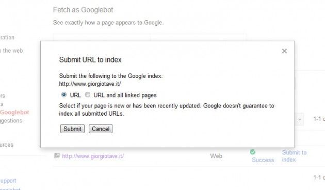Click the support link in sidebar

(x=8, y=181)
